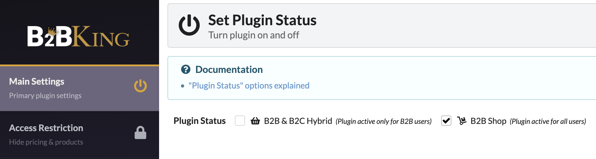
Task: Enable the B2B & B2C Hybrid checkbox
Action: pyautogui.click(x=240, y=121)
